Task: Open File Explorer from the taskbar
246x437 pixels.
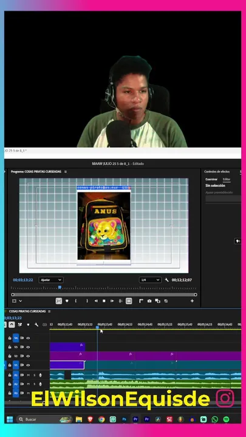Action: tap(79, 419)
